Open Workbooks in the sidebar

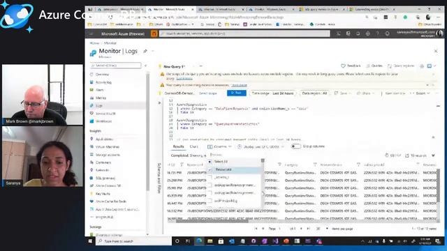[x=103, y=121]
